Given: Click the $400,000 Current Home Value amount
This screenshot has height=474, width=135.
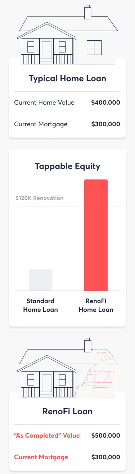Looking at the screenshot, I should pos(106,102).
